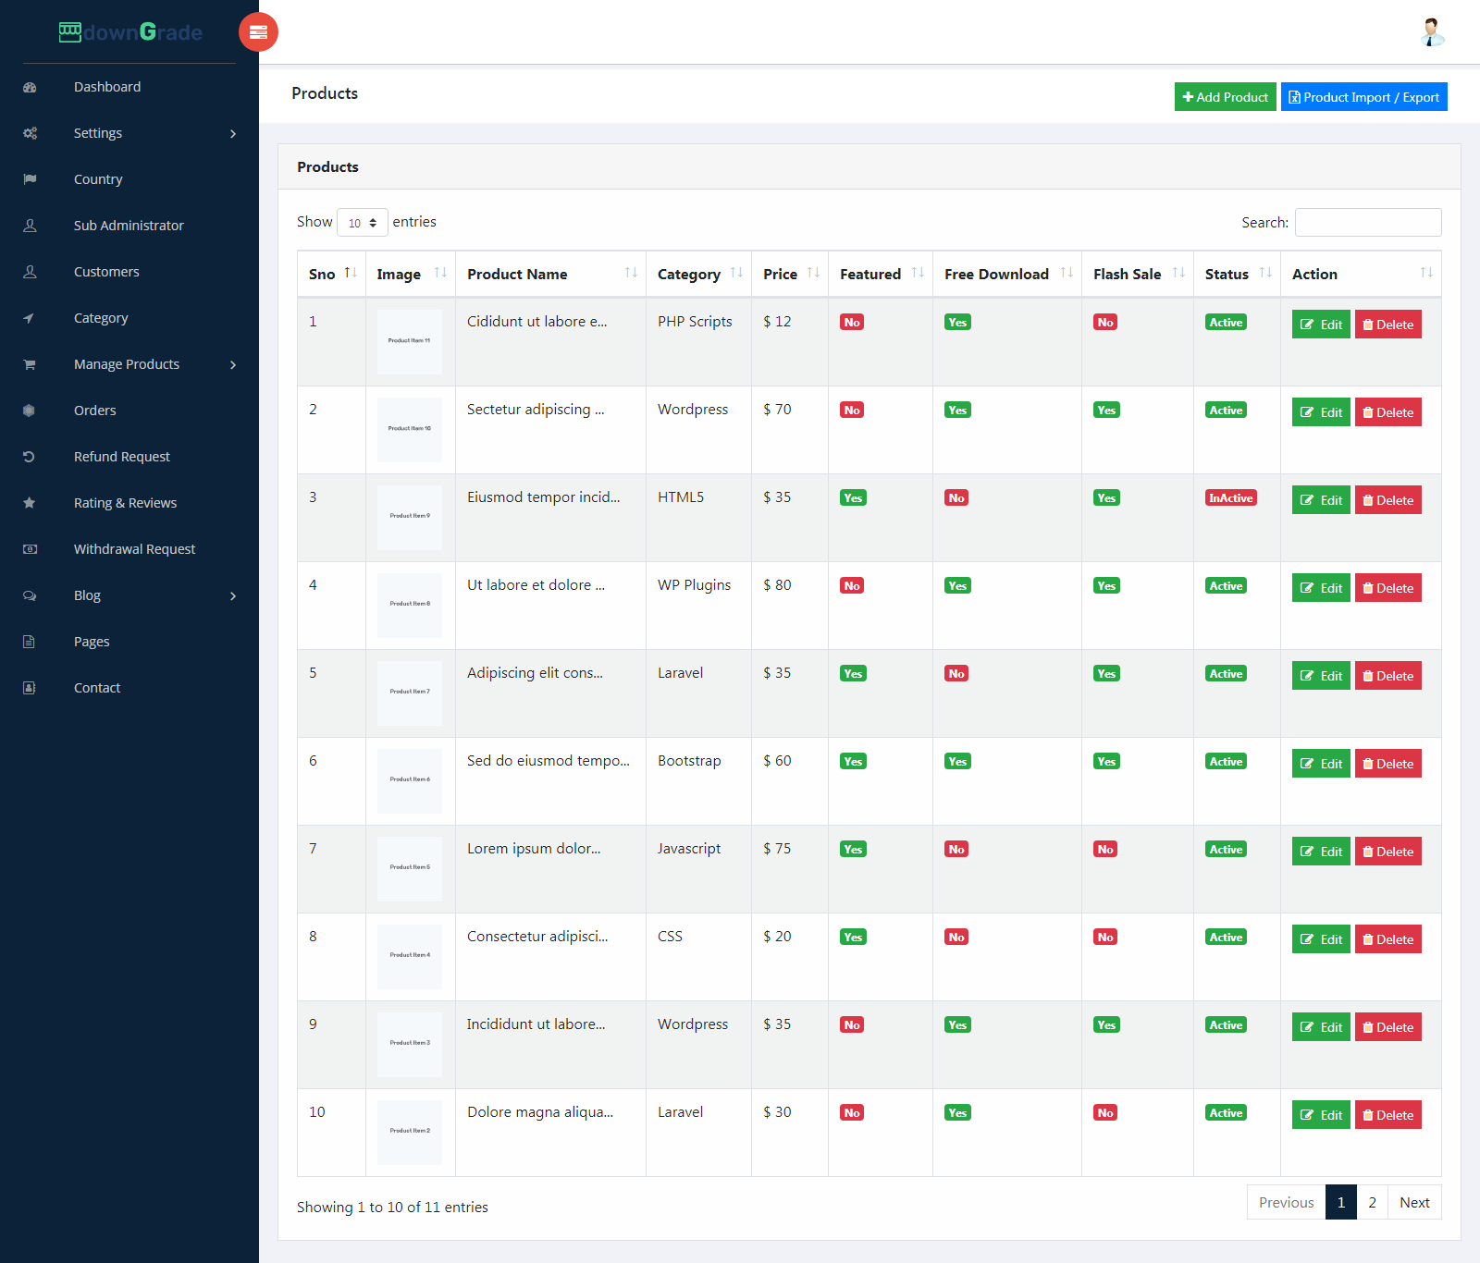Open the Show entries count dropdown
The width and height of the screenshot is (1480, 1263).
(x=362, y=223)
